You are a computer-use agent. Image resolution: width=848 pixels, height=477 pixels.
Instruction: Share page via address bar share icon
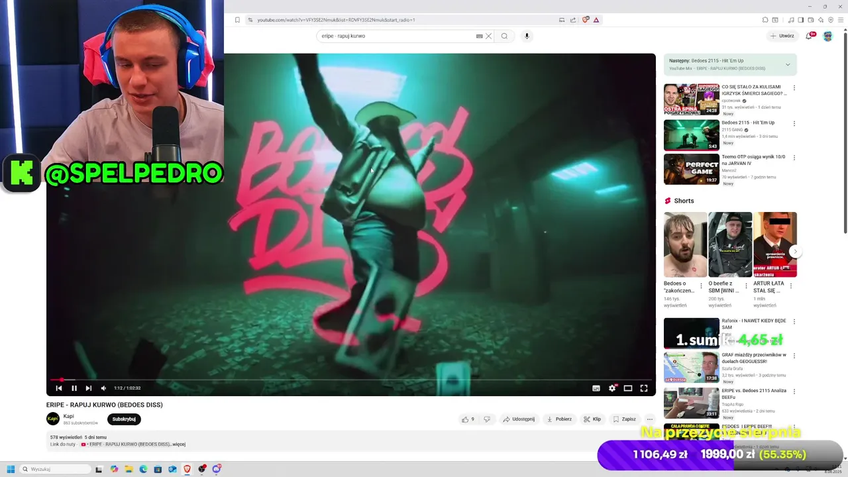(573, 20)
